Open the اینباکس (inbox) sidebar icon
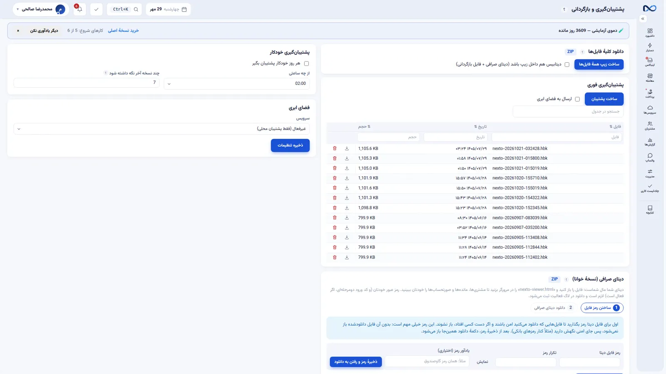Screen dimensions: 666x374 coord(650,62)
